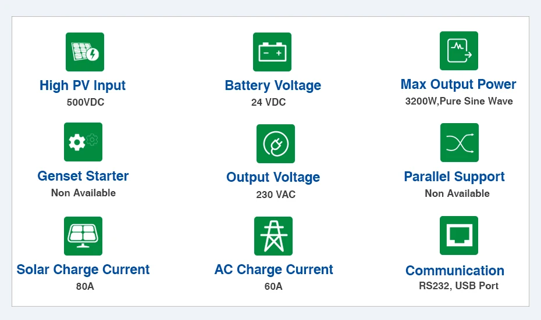Click the AC Charge Current heading

point(273,269)
